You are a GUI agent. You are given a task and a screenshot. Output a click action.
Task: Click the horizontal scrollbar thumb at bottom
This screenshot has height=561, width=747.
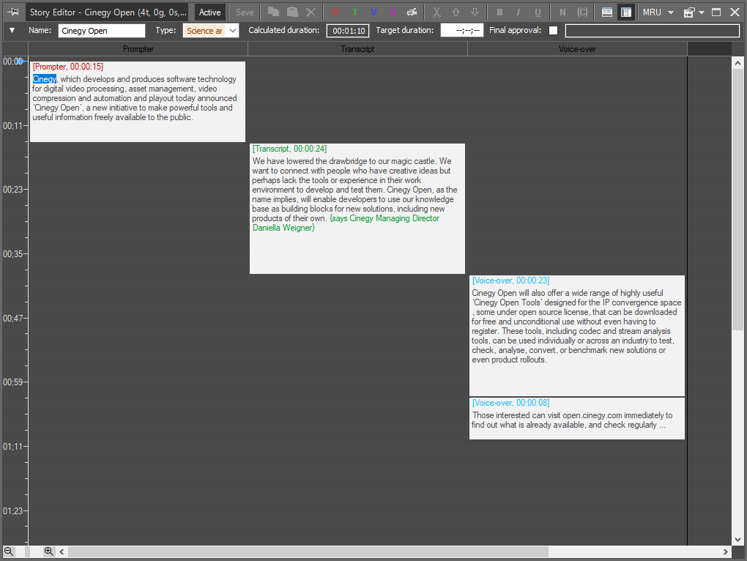pyautogui.click(x=308, y=551)
